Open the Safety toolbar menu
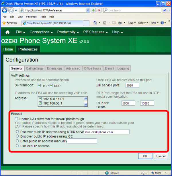 click(143, 23)
